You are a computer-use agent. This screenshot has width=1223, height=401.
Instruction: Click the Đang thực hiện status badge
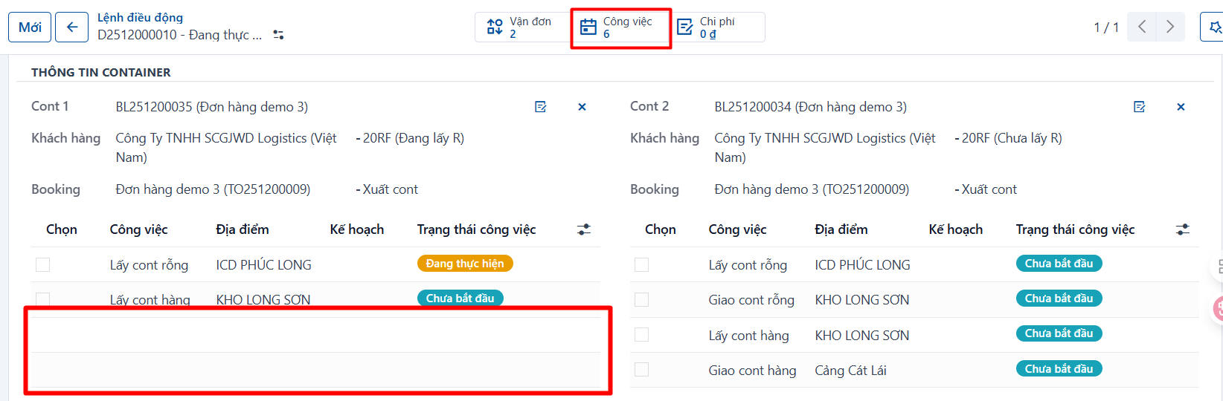(x=465, y=264)
